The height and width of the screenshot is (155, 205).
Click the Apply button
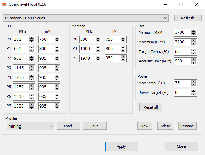[x=121, y=146]
